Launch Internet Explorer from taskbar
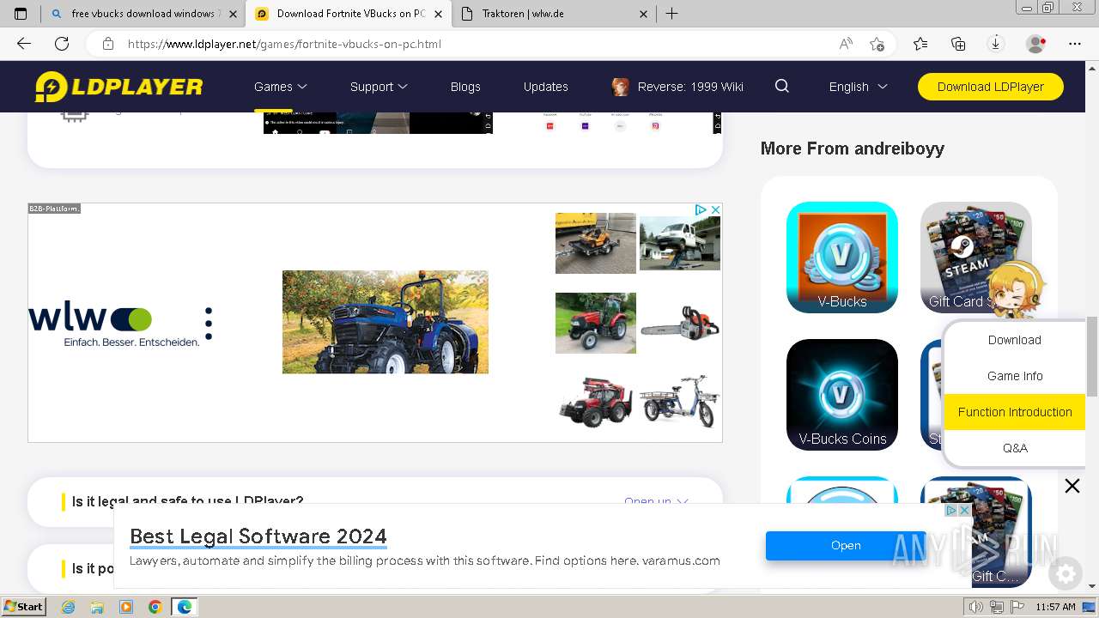The image size is (1099, 618). pyautogui.click(x=68, y=607)
